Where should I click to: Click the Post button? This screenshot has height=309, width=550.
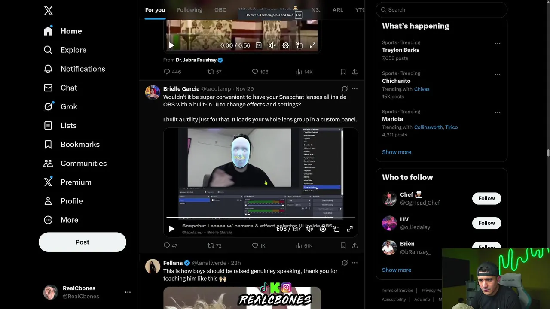click(82, 242)
